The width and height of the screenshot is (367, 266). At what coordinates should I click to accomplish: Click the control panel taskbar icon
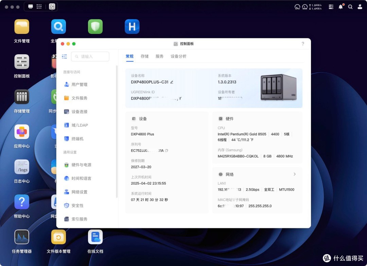point(52,6)
